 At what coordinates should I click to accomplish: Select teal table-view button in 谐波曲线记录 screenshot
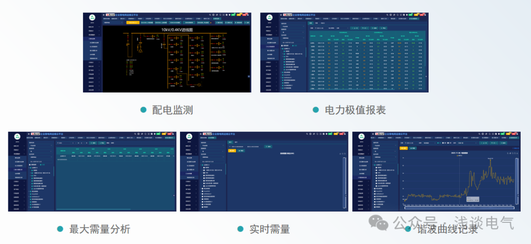[x=413, y=149]
